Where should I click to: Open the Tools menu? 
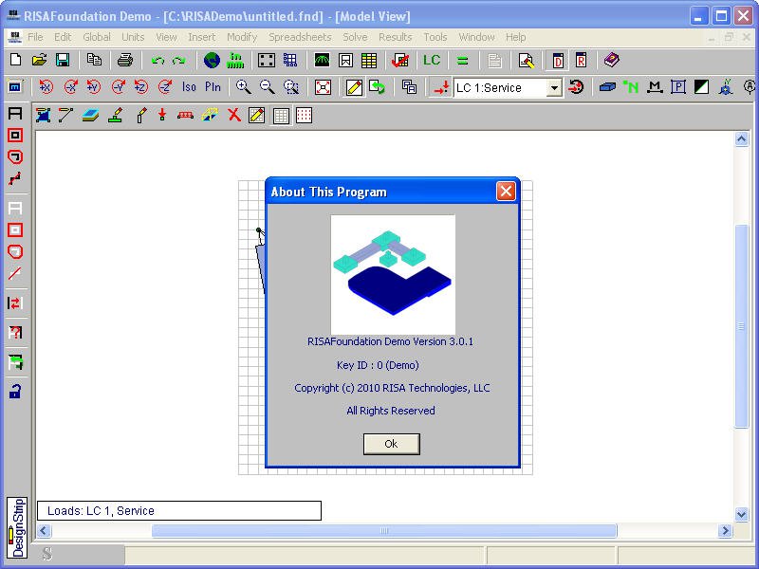click(x=435, y=37)
